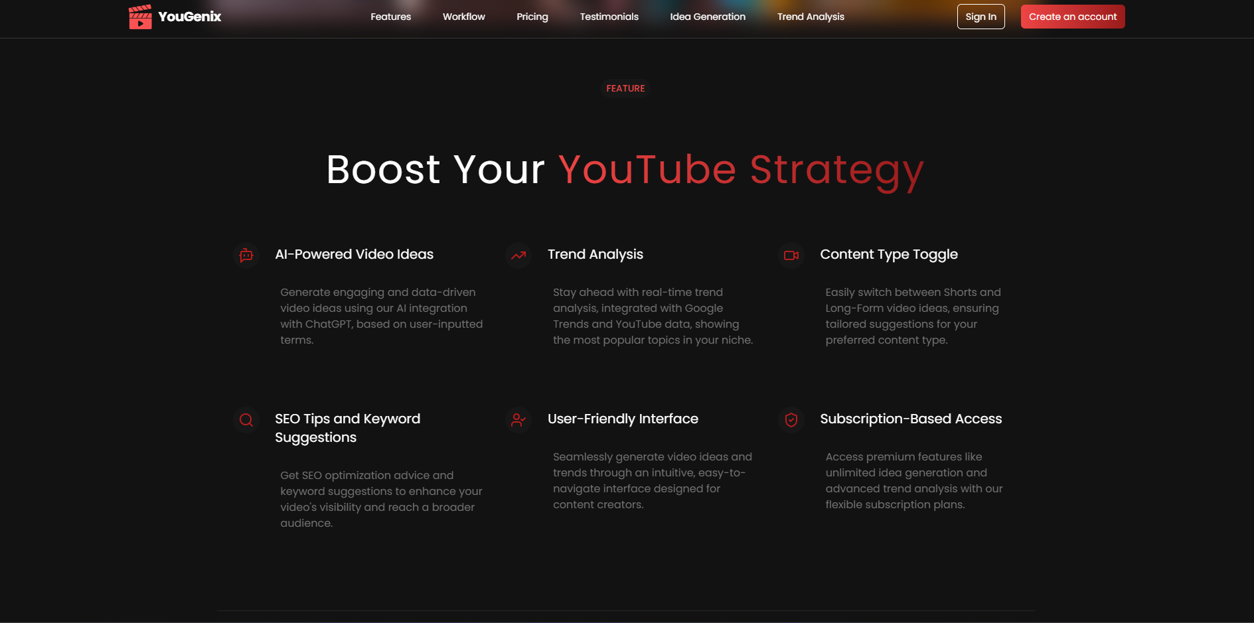
Task: Click the trending arrow icon beside Trend Analysis
Action: (518, 255)
